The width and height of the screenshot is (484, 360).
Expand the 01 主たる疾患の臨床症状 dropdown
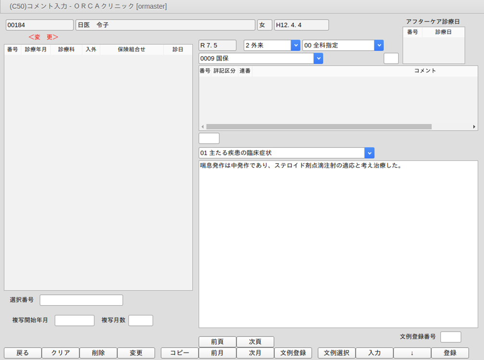click(369, 153)
